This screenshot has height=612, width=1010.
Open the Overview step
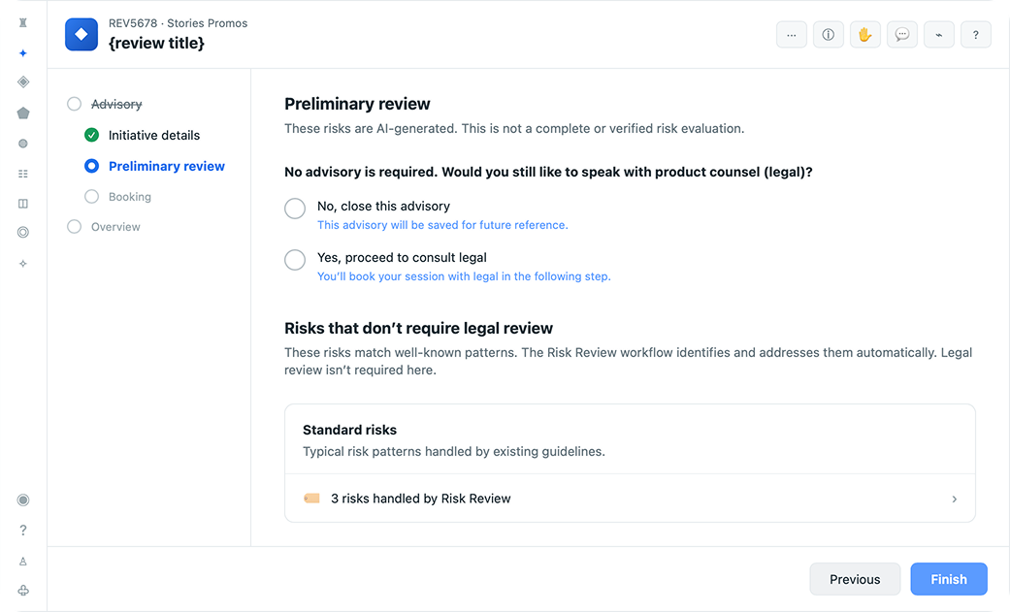pos(115,227)
